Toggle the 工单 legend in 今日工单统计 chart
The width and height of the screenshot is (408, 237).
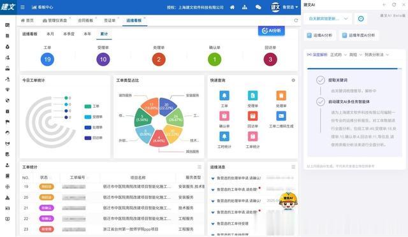(x=92, y=106)
